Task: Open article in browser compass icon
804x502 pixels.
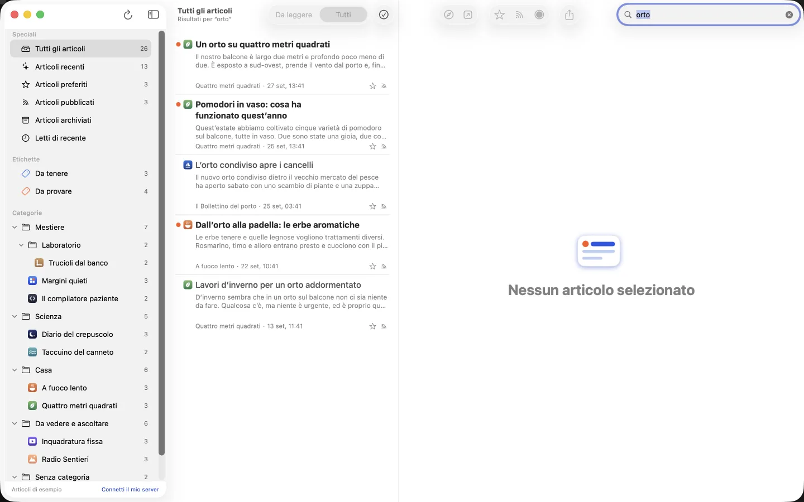Action: 449,15
